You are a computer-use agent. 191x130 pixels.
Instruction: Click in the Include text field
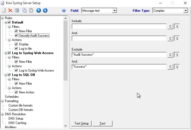click(x=119, y=26)
